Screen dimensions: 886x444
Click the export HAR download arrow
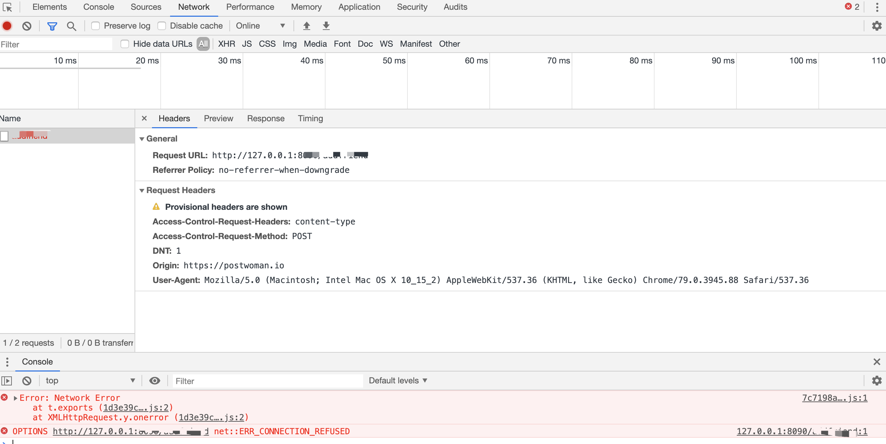(326, 26)
